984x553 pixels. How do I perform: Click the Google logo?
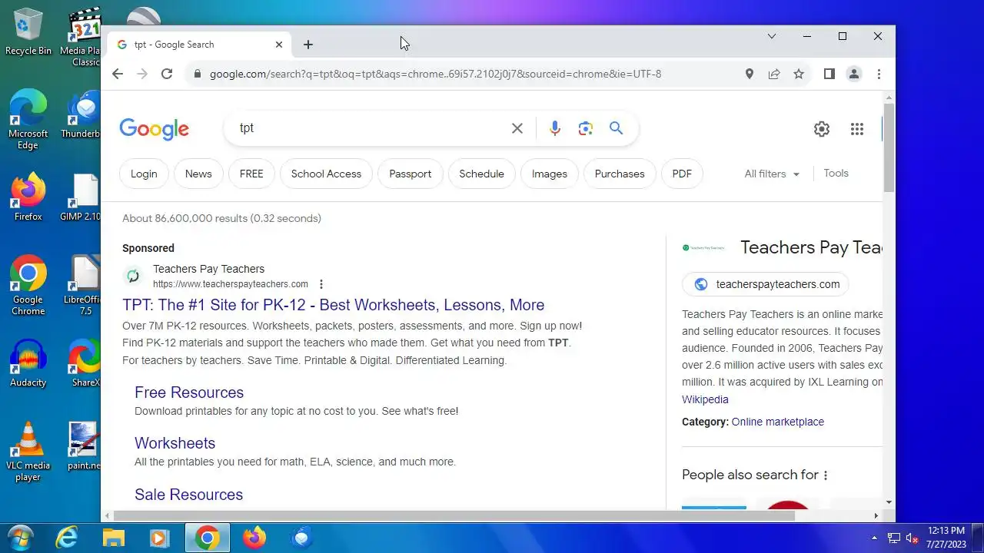154,129
